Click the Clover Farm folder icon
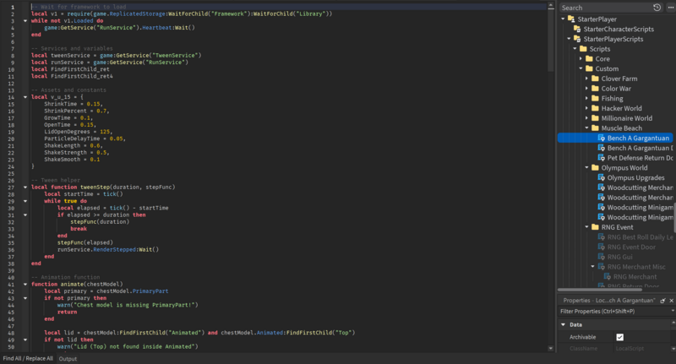The image size is (676, 364). tap(594, 79)
